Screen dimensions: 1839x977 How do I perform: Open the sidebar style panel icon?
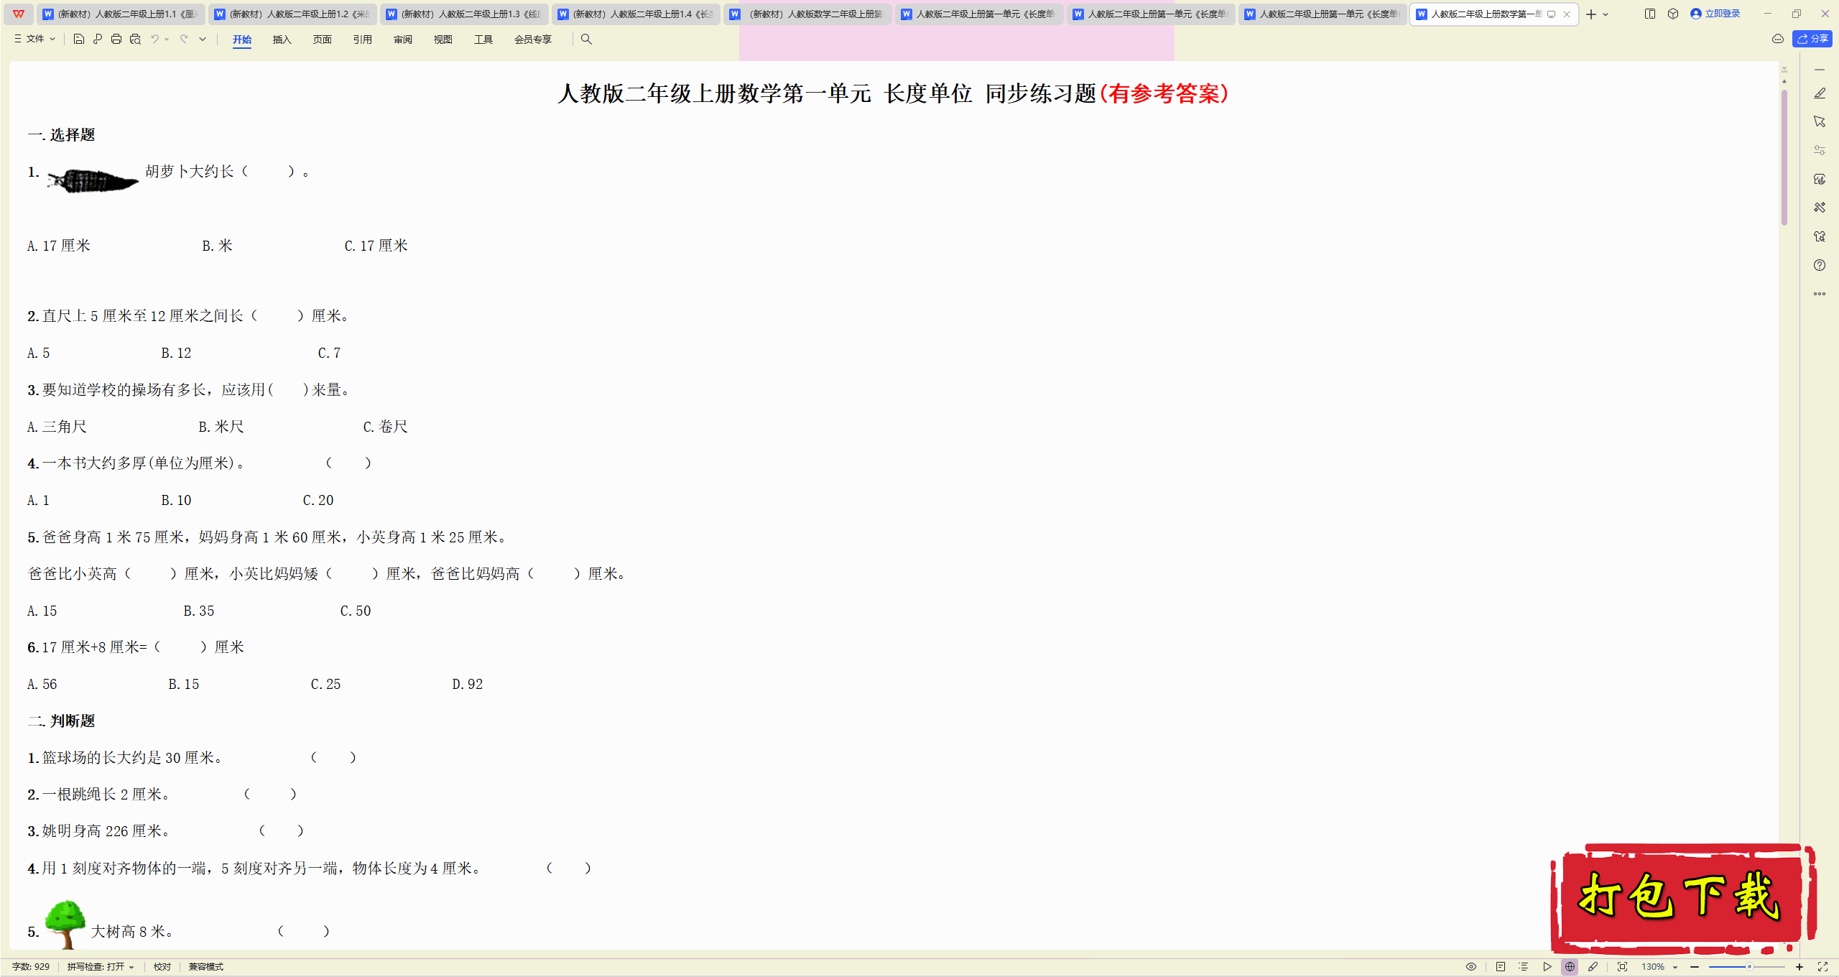click(1820, 179)
